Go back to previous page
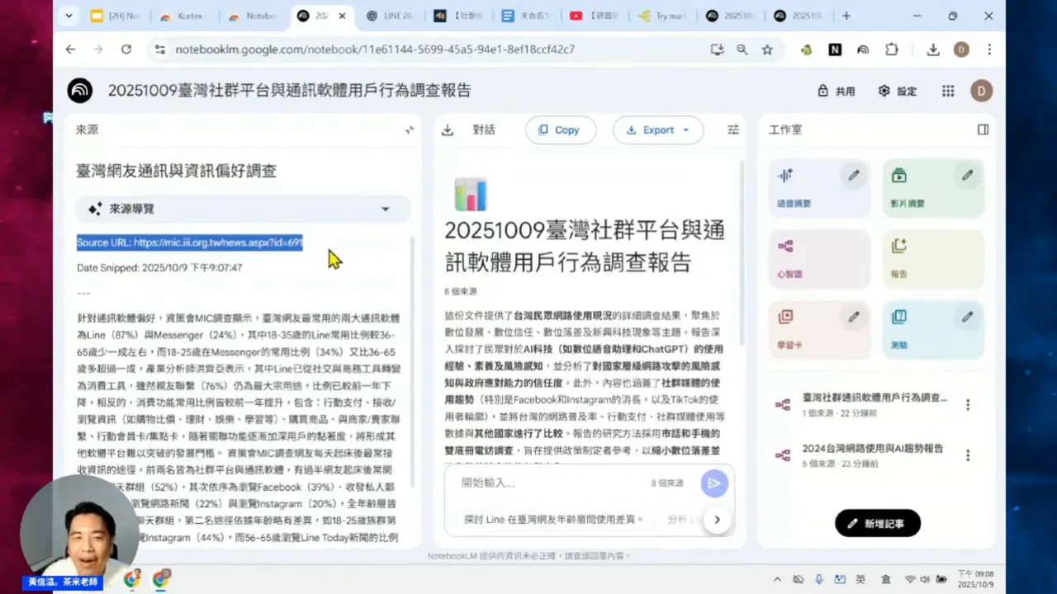Image resolution: width=1057 pixels, height=594 pixels. 70,49
